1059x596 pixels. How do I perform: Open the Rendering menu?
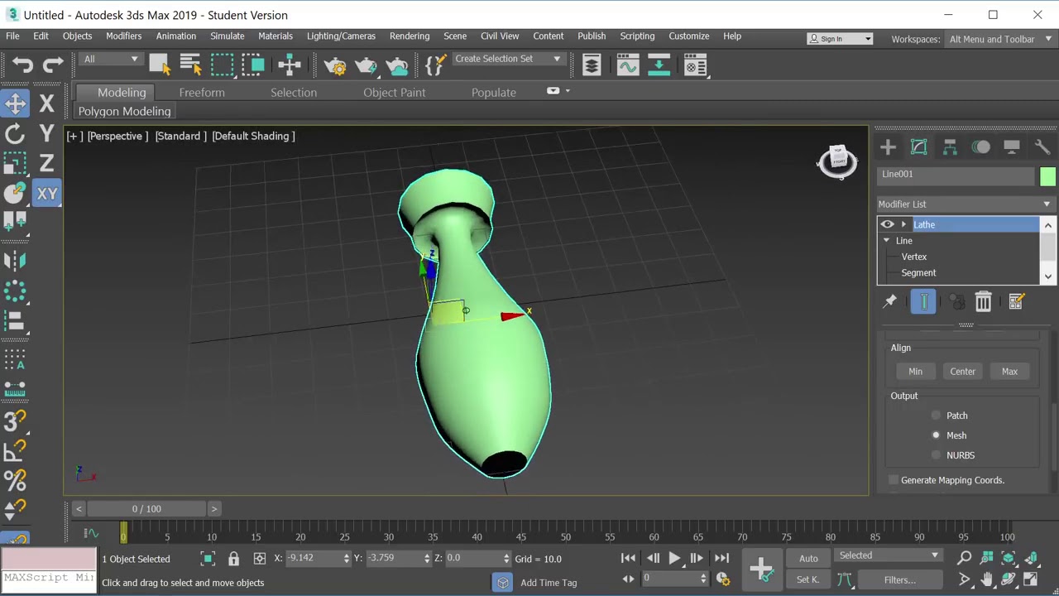[x=410, y=36]
